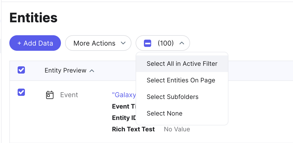Pick the Select Subfolders option

(x=172, y=97)
